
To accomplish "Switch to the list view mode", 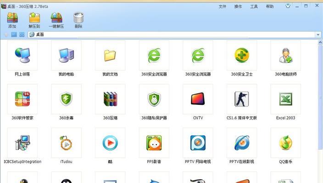I will pos(14,34).
